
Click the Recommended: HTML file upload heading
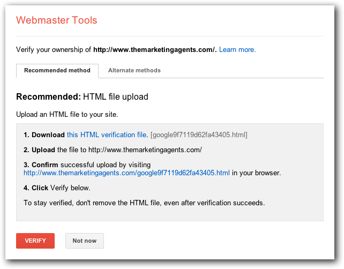[x=83, y=97]
